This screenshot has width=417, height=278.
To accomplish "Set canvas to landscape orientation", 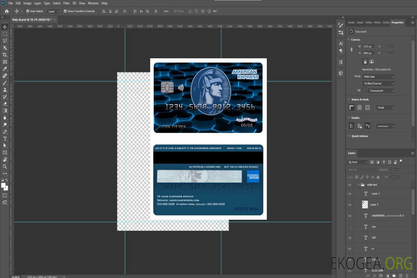I will coord(371,62).
